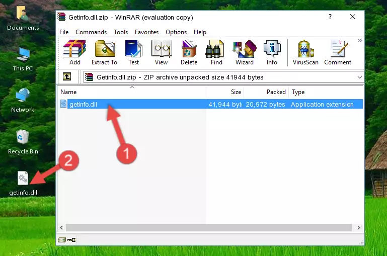Select the This PC desktop icon
Screen dimensions: 387x256
(23, 59)
